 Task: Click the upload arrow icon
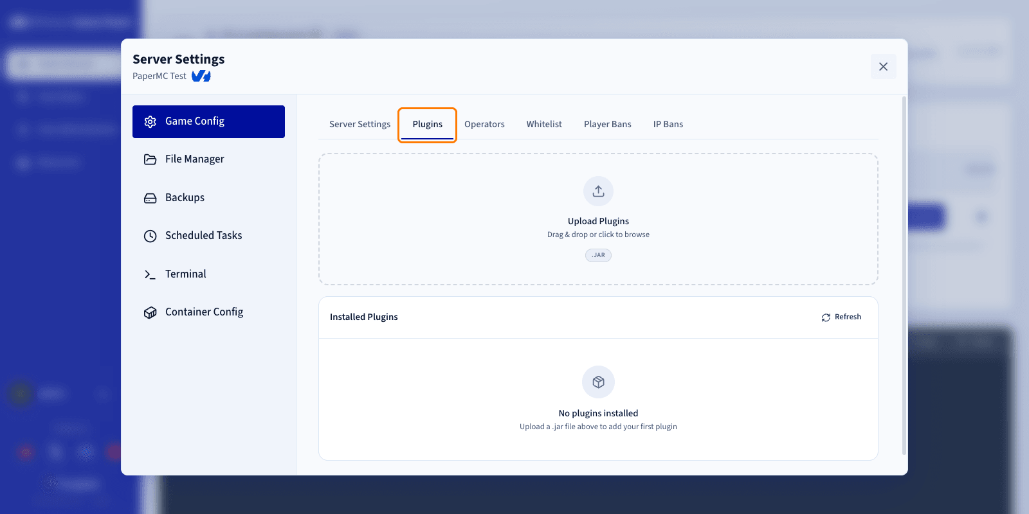[598, 191]
